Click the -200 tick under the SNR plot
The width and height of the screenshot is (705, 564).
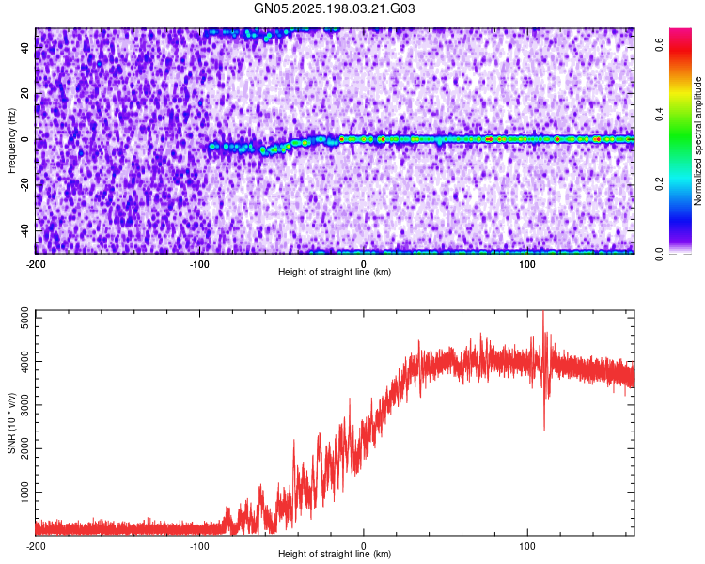36,546
